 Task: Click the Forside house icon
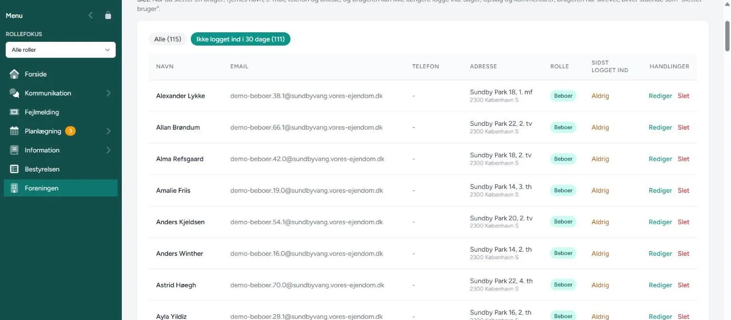pos(14,74)
